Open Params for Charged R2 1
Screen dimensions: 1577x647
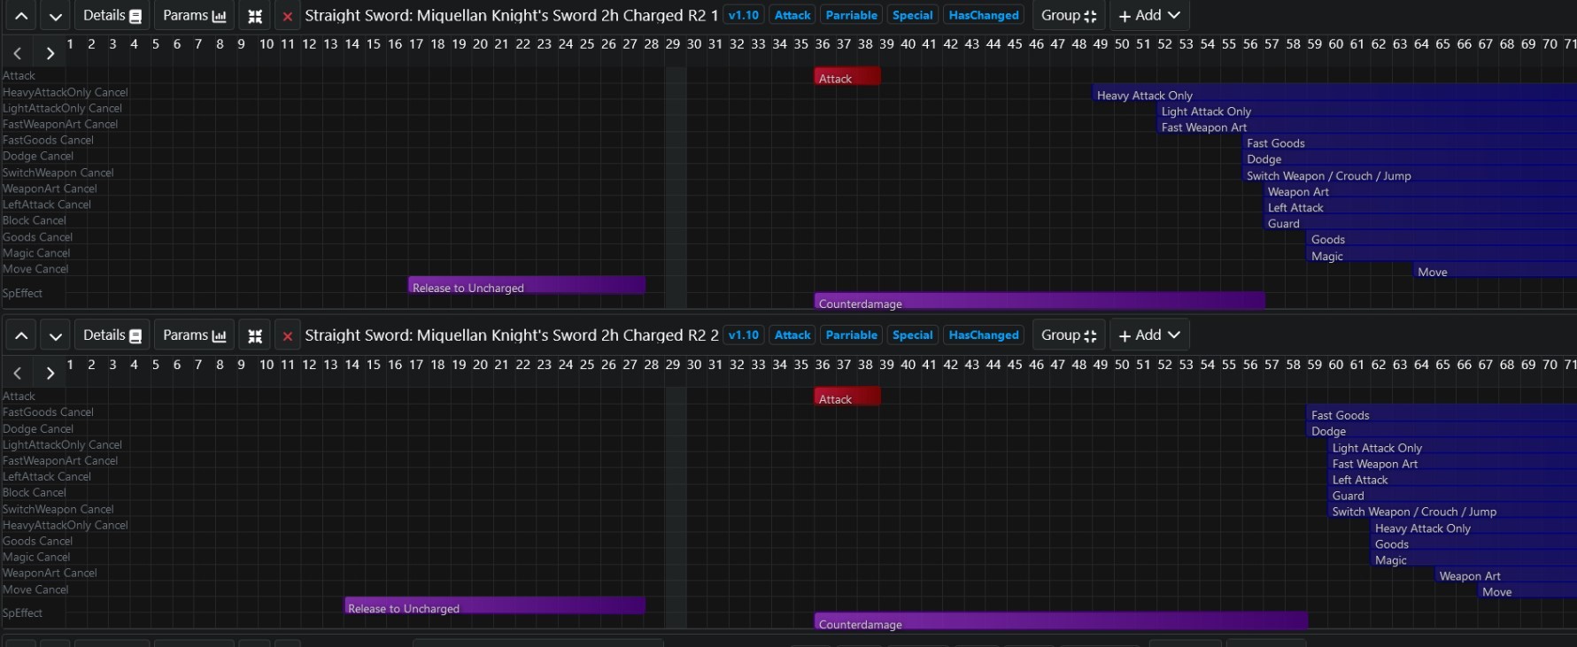click(194, 16)
